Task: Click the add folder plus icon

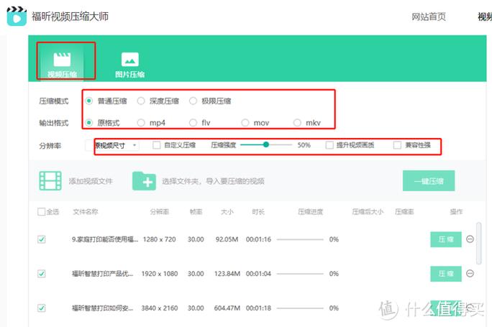Action: (x=144, y=181)
